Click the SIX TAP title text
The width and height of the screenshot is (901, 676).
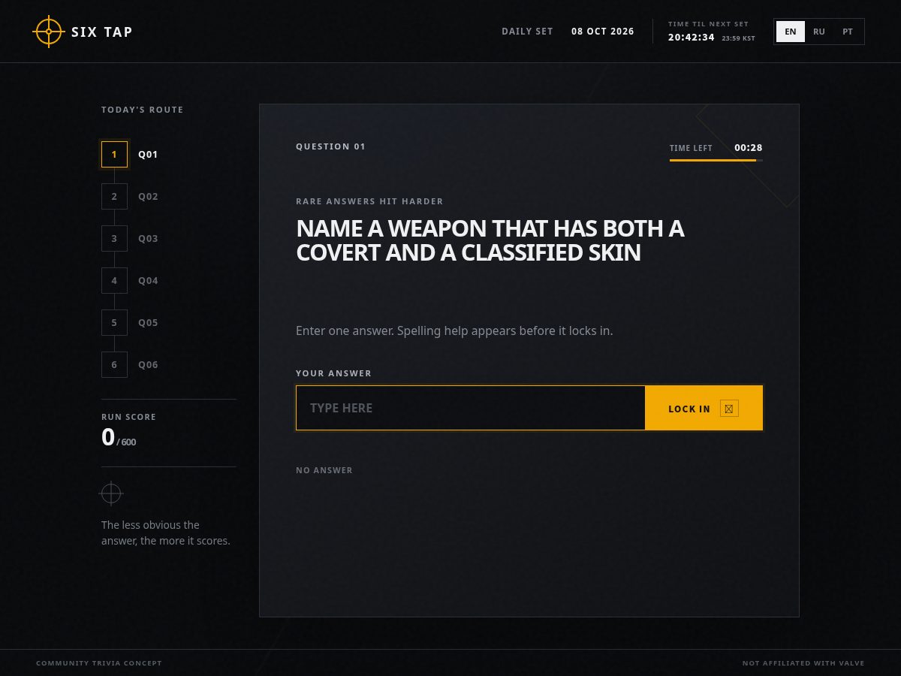(x=102, y=32)
